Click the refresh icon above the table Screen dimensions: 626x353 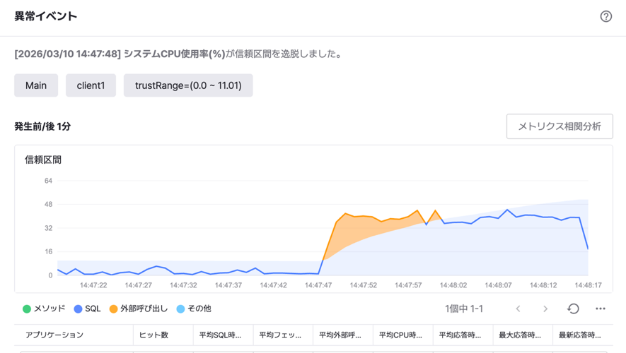(x=573, y=309)
